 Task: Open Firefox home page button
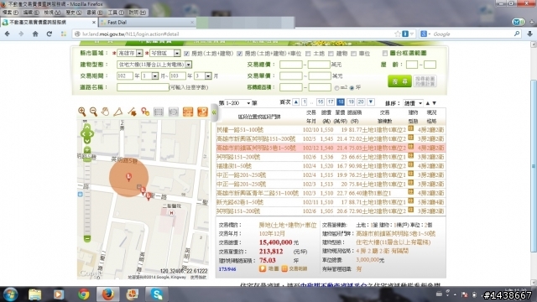[x=35, y=34]
